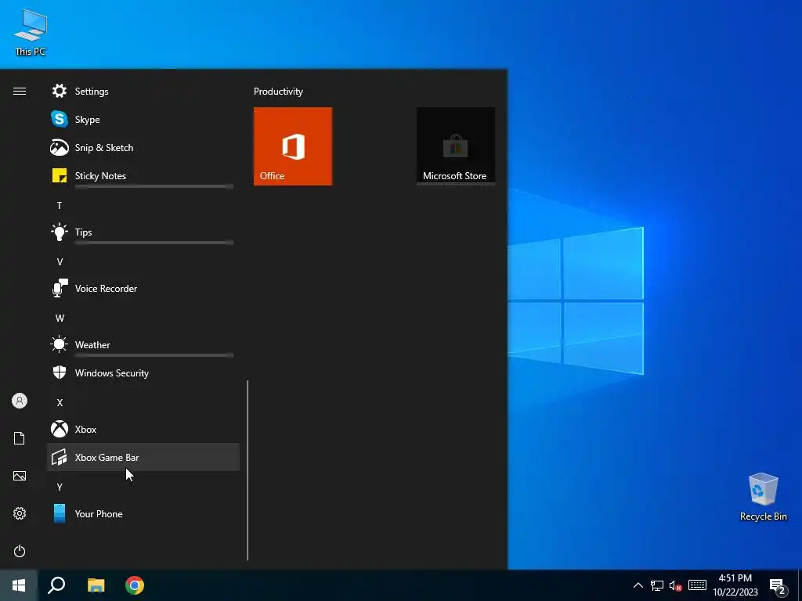This screenshot has height=601, width=802.
Task: Launch the Xbox app
Action: pyautogui.click(x=143, y=430)
